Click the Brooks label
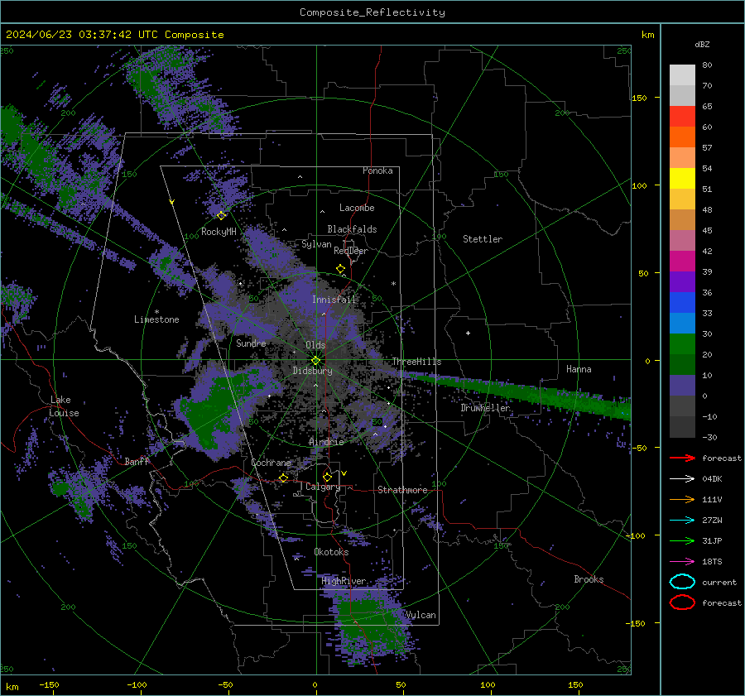Viewport: 745px width, 696px height. click(589, 579)
